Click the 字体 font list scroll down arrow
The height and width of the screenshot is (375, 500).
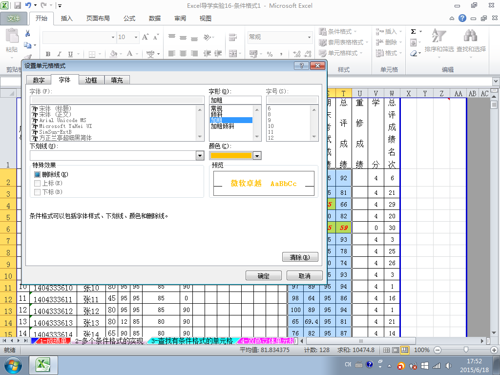click(200, 137)
